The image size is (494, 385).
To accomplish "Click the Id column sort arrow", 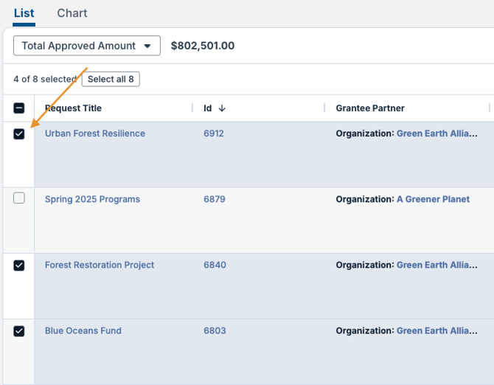I will pos(222,108).
